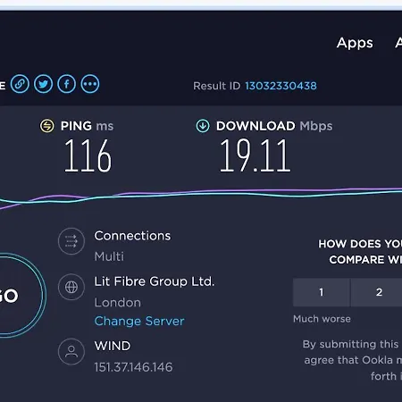The width and height of the screenshot is (402, 402).
Task: Click the speed graph line
Action: (201, 195)
